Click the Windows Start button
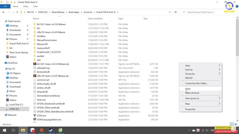The height and width of the screenshot is (134, 239). click(x=4, y=130)
